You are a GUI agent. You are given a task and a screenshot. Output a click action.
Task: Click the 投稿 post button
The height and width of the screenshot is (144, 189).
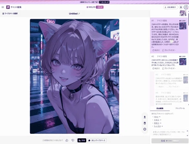click(x=82, y=140)
